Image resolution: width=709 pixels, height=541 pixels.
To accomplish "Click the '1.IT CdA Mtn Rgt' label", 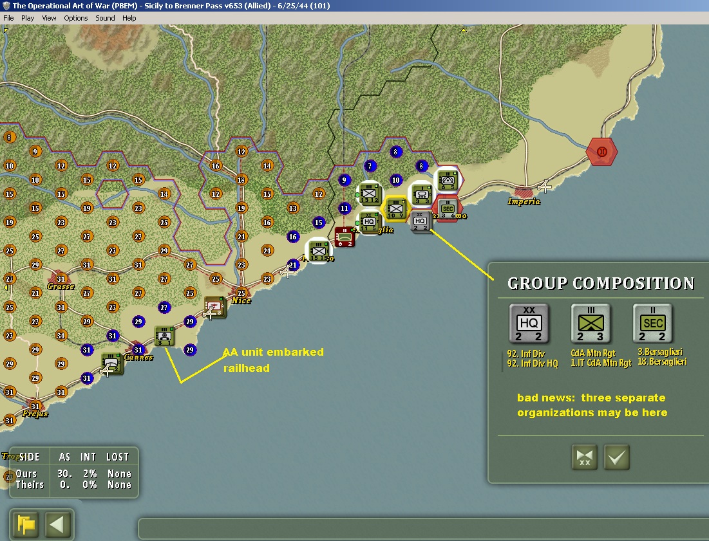I will (x=601, y=363).
